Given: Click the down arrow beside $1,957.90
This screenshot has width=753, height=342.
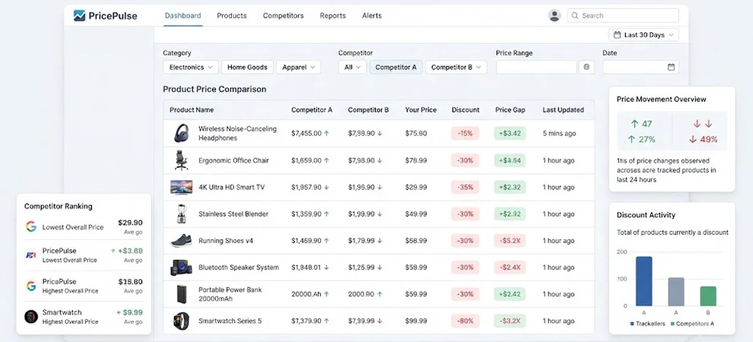Looking at the screenshot, I should tap(327, 187).
